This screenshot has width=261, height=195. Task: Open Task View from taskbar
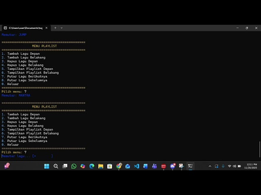coord(65,166)
